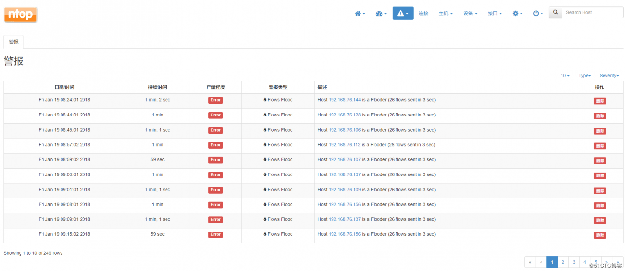Click into the Search Host field

(592, 12)
